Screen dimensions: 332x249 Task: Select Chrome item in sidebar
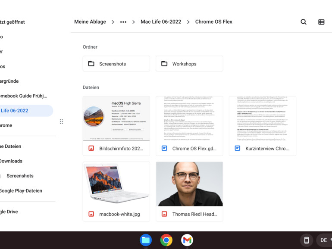(6, 125)
